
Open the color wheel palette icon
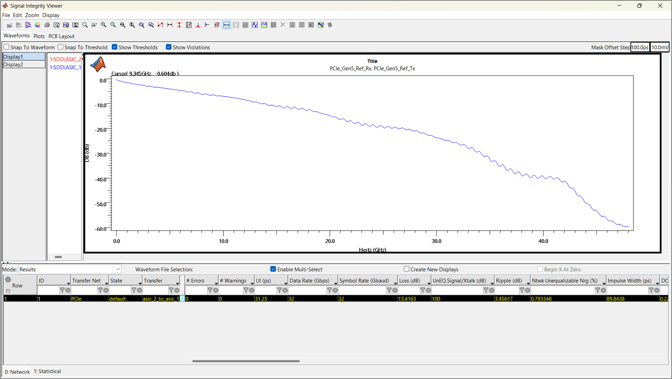tap(38, 25)
